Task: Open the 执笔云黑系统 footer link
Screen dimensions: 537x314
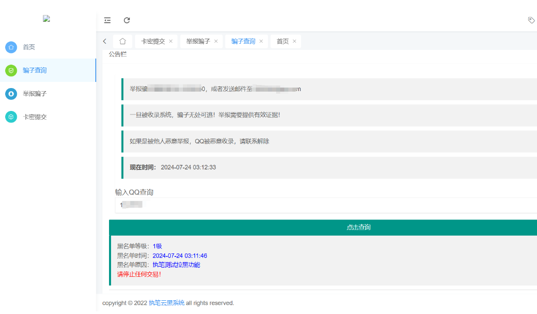Action: (x=167, y=303)
